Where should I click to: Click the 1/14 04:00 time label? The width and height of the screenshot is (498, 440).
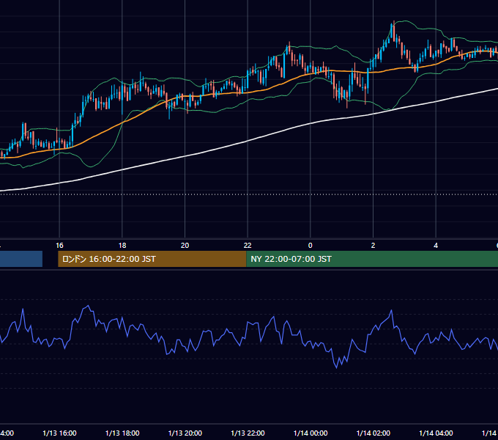[x=436, y=433]
